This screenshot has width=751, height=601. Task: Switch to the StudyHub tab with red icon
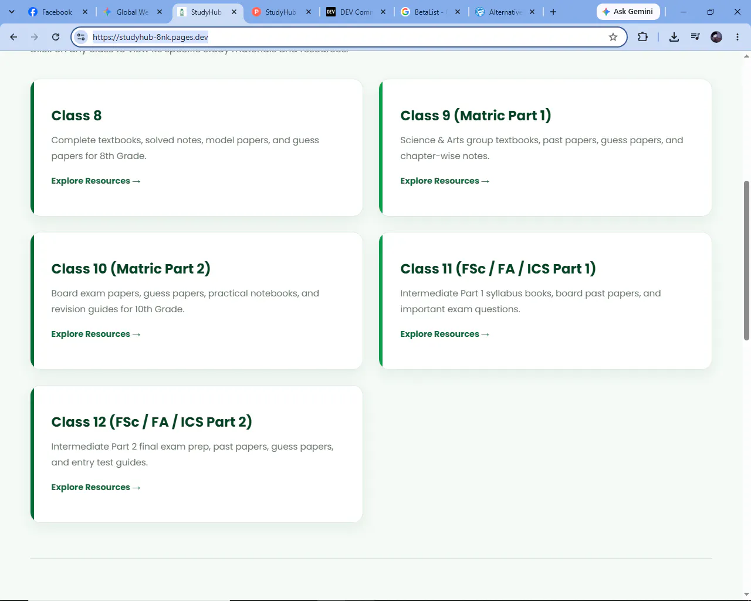282,12
